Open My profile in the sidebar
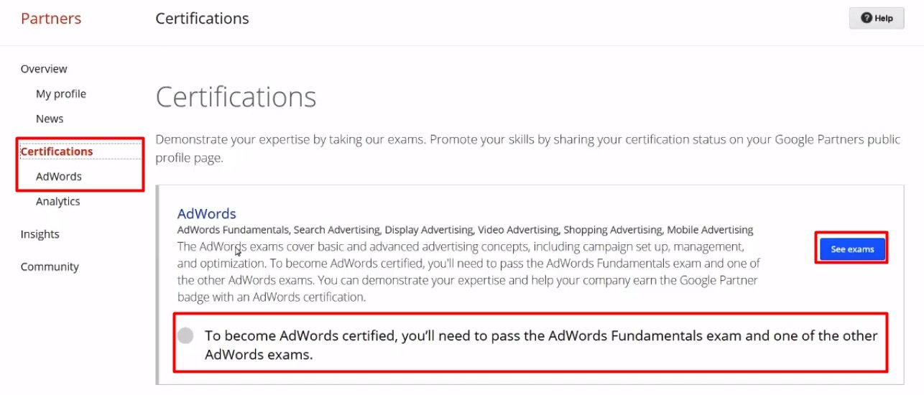The image size is (924, 395). point(60,94)
